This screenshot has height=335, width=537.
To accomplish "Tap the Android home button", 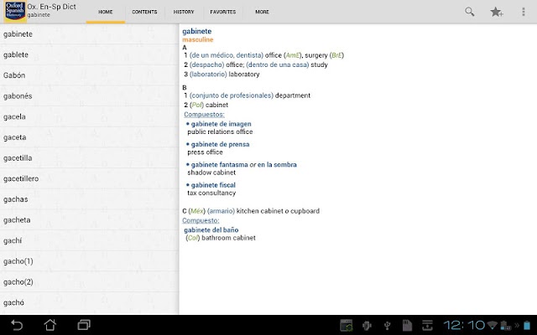I will [x=50, y=325].
